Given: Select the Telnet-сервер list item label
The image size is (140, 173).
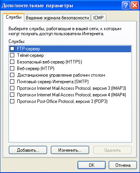Looking at the screenshot, I should coord(30,55).
